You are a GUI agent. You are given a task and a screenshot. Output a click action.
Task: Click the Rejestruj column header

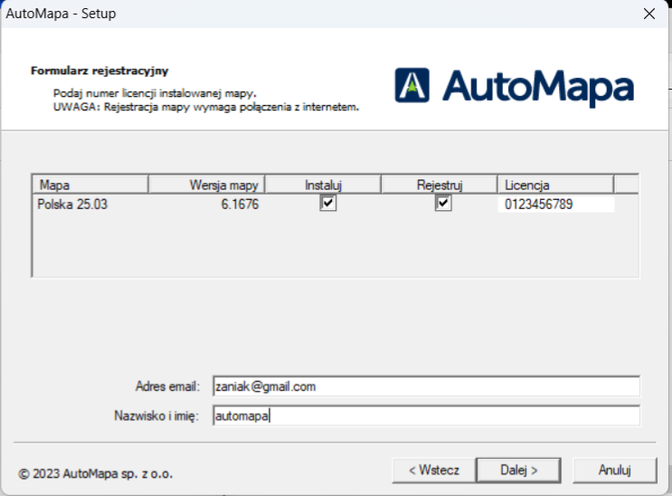440,185
